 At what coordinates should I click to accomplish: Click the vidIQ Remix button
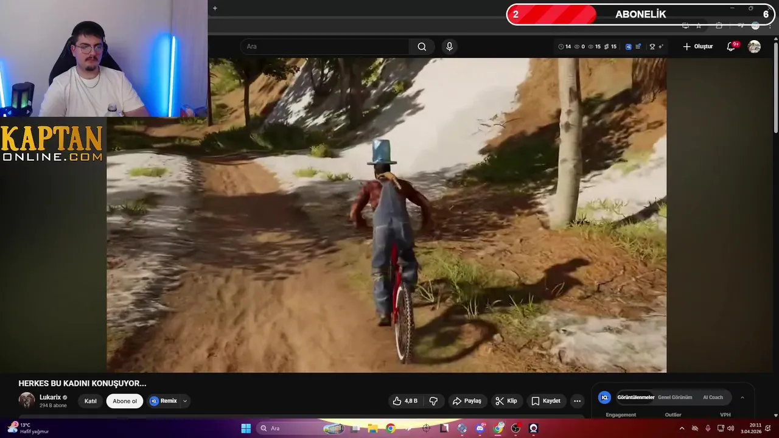tap(163, 401)
